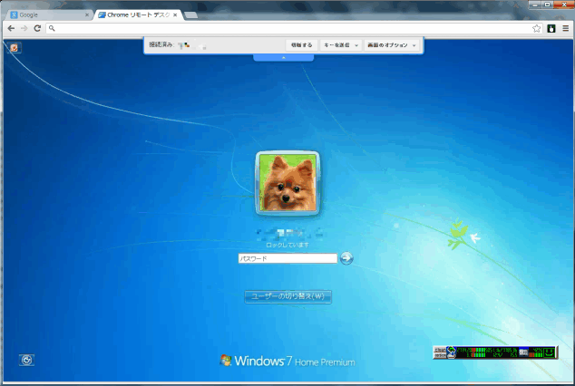Click the top 'clean' button in the monitor widget

pyautogui.click(x=440, y=350)
